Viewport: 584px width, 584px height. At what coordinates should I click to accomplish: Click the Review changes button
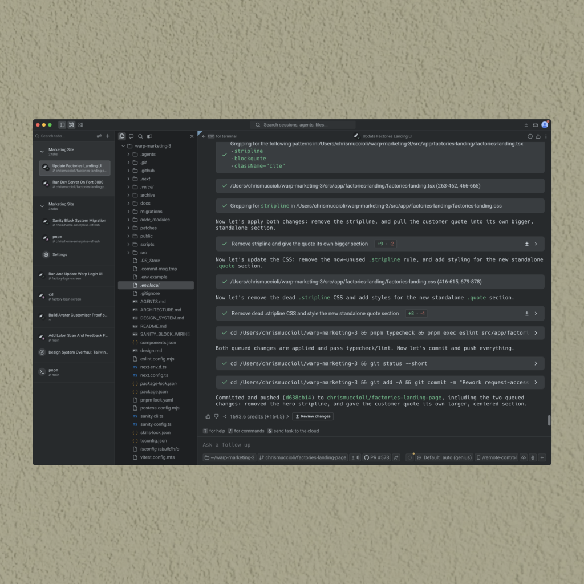point(313,416)
